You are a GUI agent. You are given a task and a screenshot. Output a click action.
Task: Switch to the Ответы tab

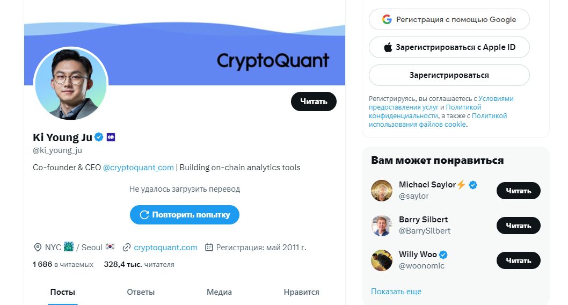141,292
